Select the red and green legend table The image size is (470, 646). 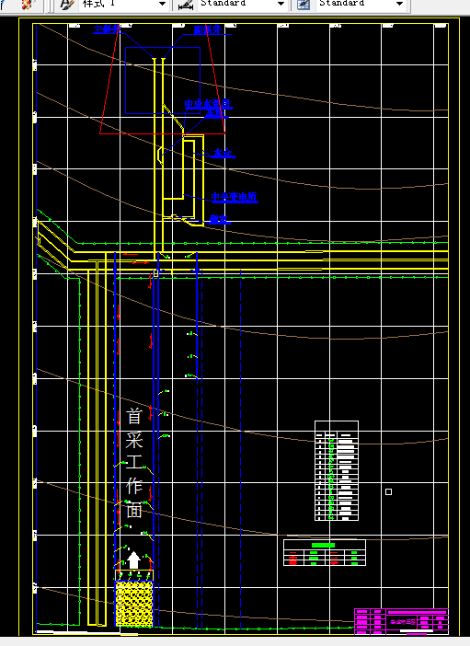point(325,552)
